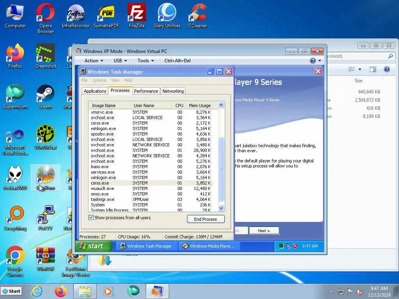This screenshot has height=299, width=399.
Task: Open Windows Explorer taskbar button
Action: pos(85,291)
